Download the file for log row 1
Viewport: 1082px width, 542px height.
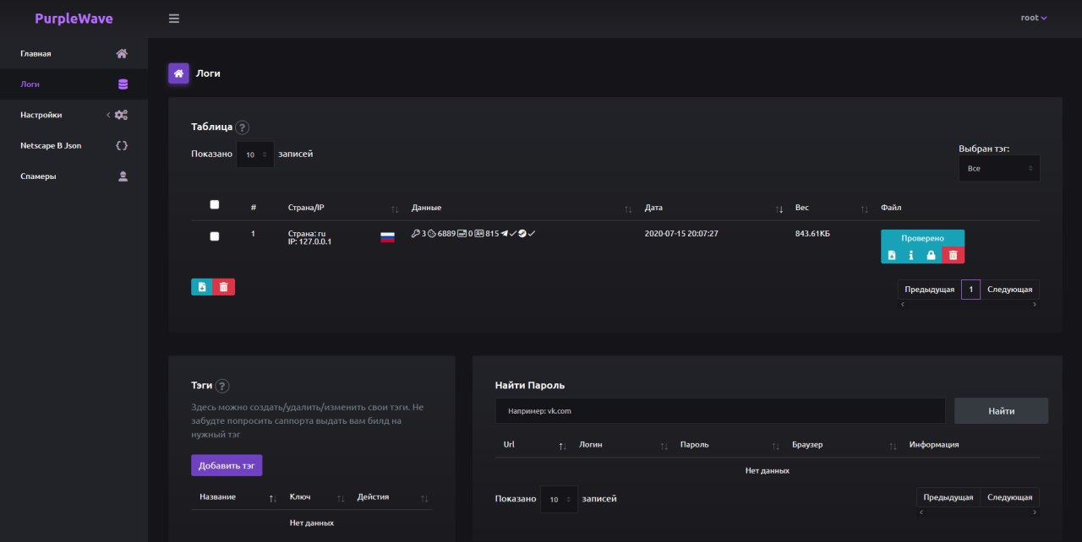coord(892,255)
